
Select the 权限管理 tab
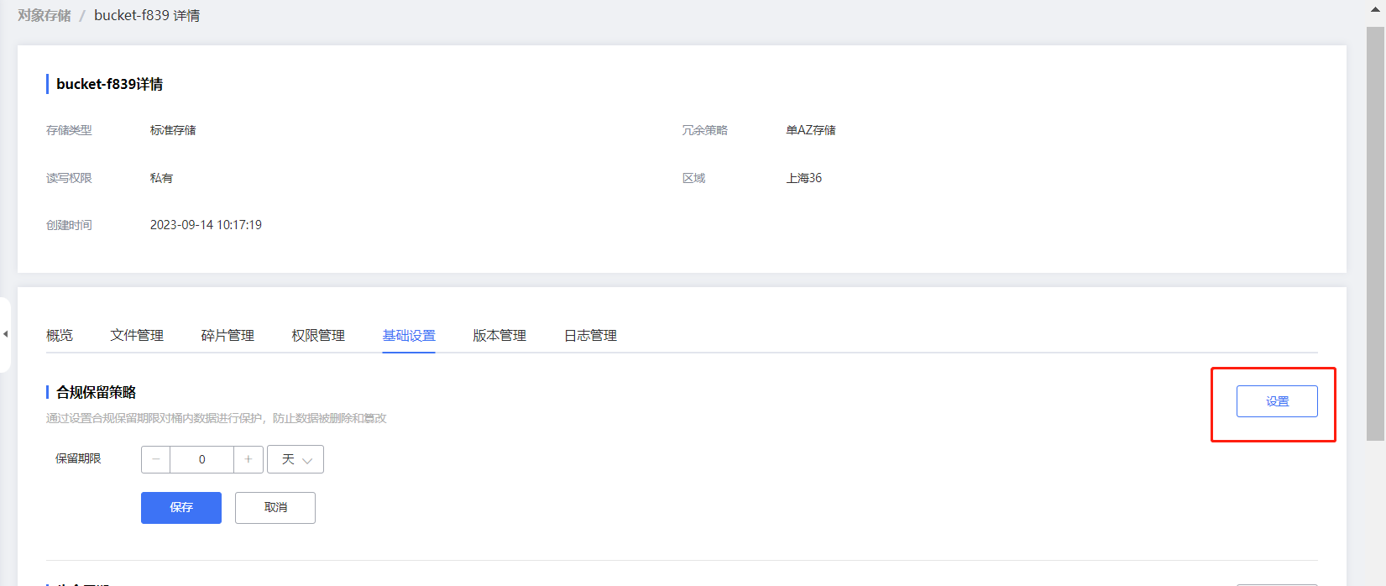(318, 336)
